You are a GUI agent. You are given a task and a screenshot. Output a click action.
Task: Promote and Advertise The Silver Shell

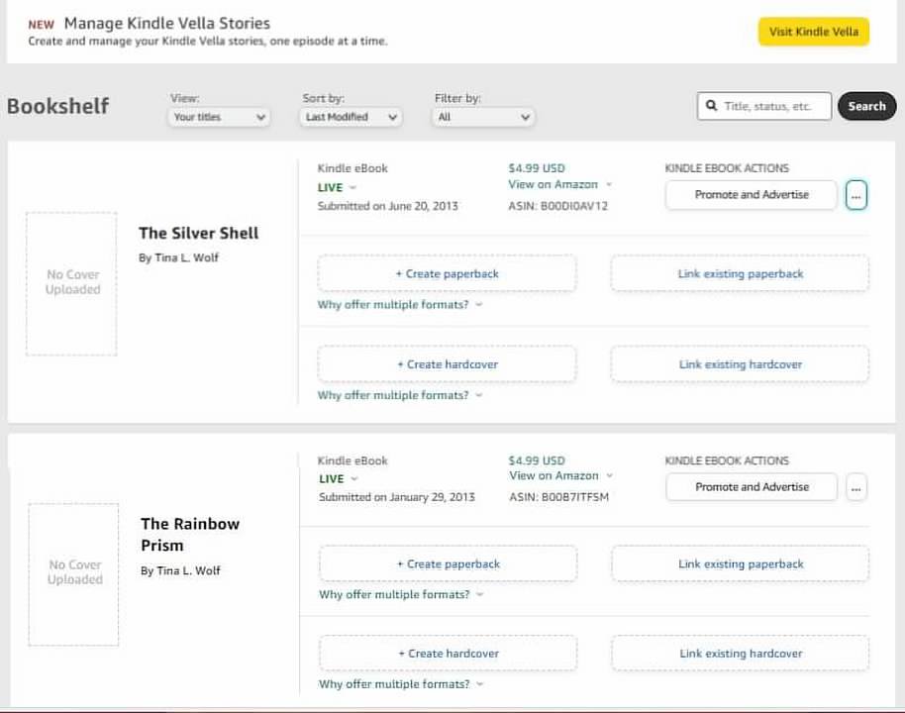coord(751,195)
